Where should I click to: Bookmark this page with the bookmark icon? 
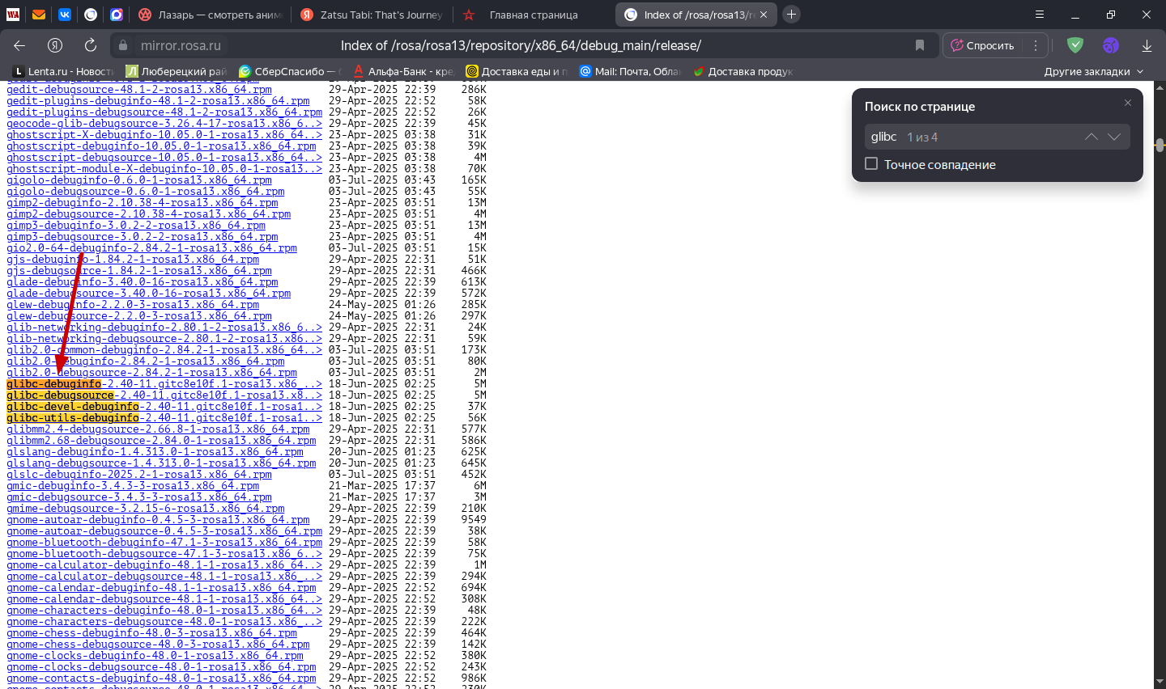pos(920,45)
